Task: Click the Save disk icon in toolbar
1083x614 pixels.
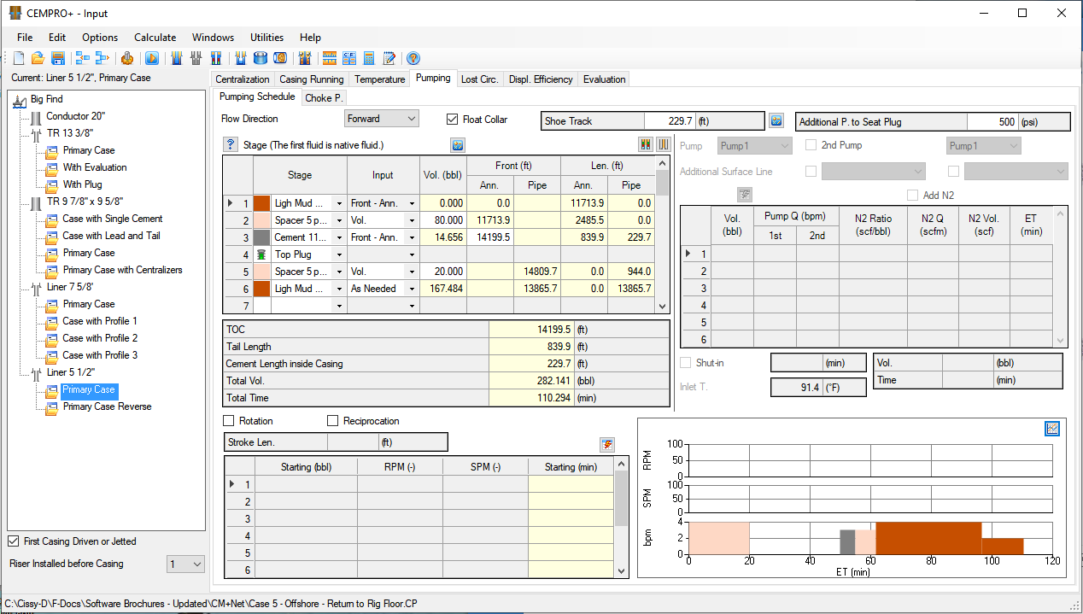Action: point(58,58)
